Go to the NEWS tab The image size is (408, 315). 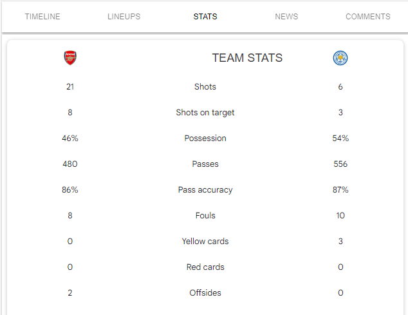click(286, 17)
